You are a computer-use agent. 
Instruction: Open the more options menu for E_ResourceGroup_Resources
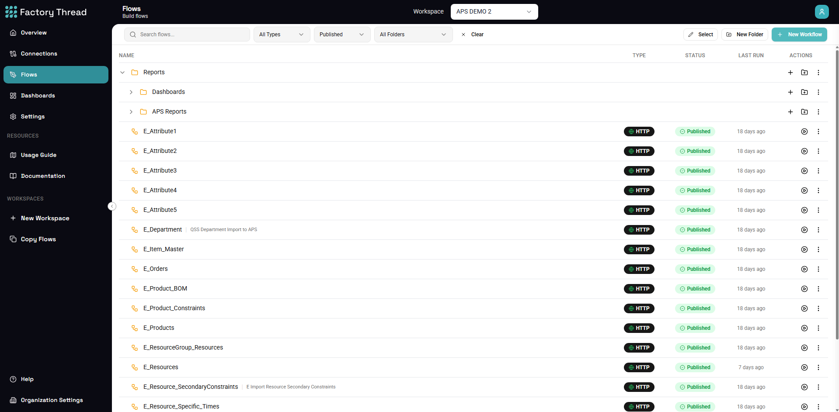tap(818, 348)
